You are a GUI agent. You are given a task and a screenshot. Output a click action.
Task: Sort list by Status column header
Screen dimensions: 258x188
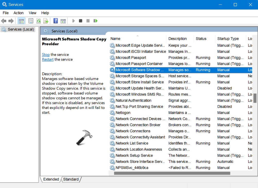201,39
